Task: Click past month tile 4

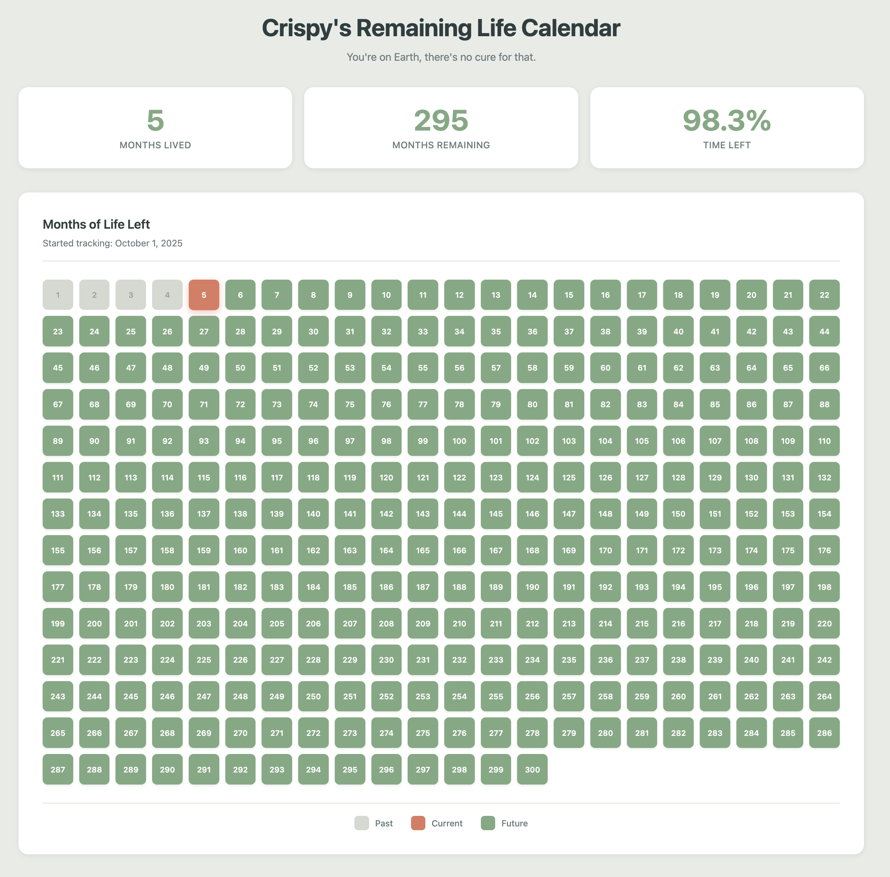Action: [x=167, y=295]
